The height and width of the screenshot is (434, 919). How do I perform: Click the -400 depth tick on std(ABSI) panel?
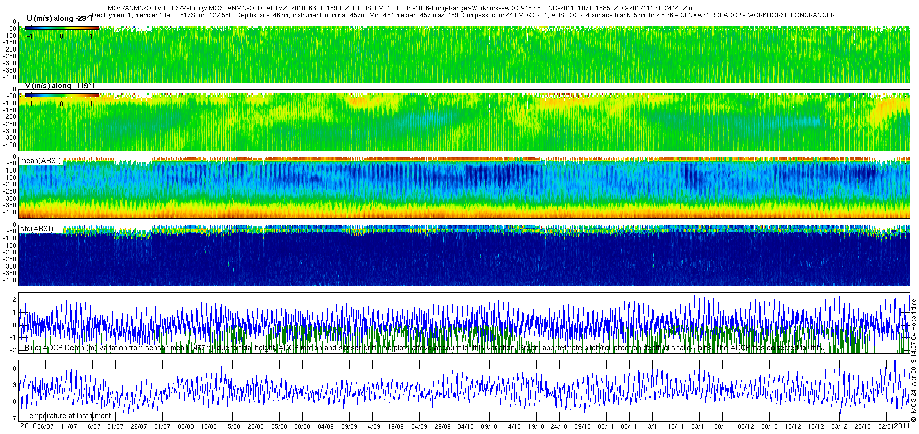coord(11,280)
